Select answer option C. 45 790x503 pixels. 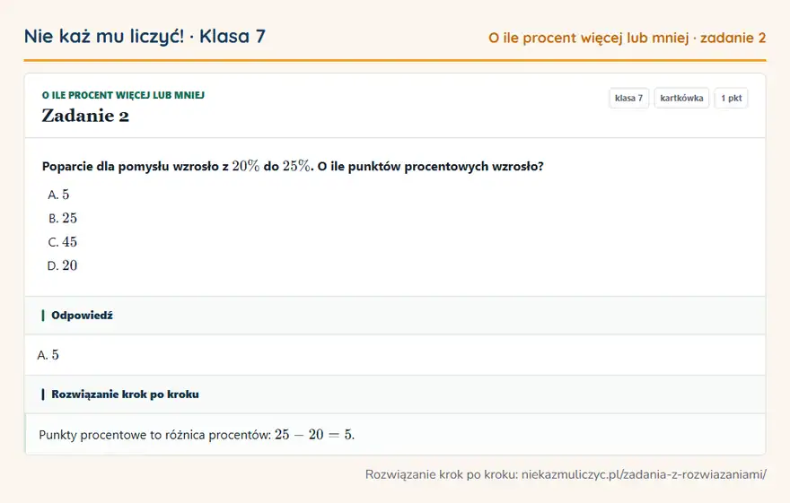point(63,242)
